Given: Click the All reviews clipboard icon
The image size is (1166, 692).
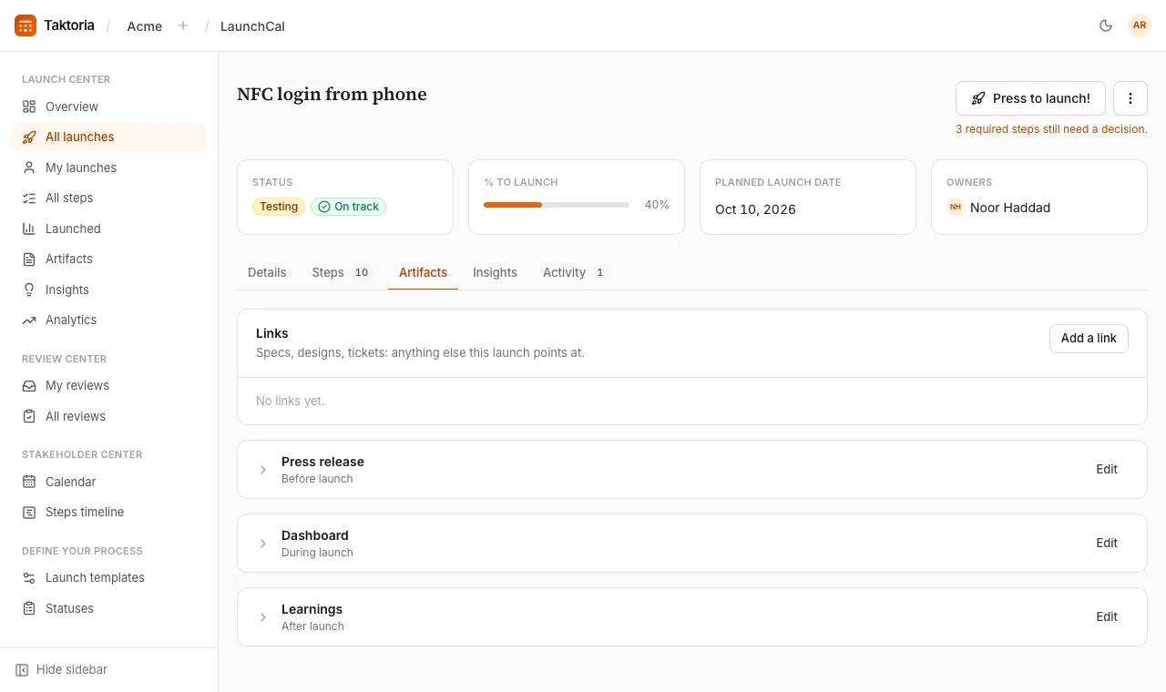Looking at the screenshot, I should coord(29,416).
